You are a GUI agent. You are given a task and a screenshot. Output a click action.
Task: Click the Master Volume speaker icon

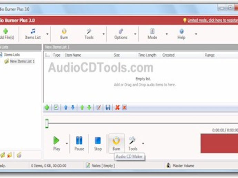168,165
